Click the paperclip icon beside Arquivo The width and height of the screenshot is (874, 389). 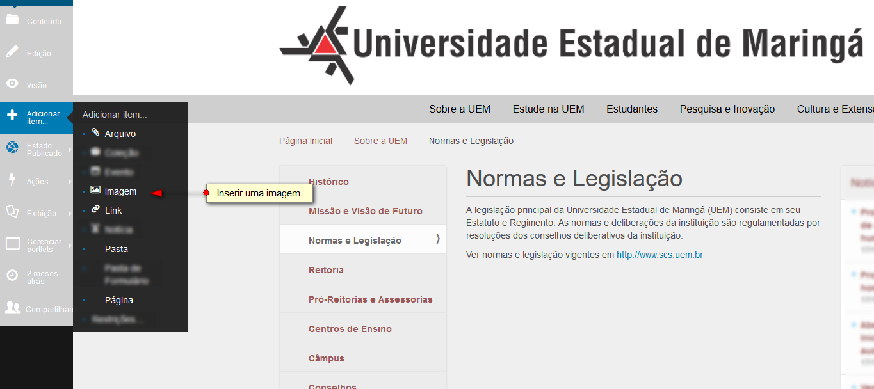click(x=95, y=133)
